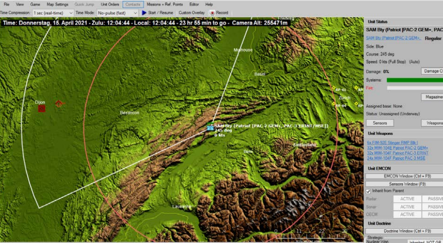Screen dimensions: 443x243
Task: Open the Unit Orders menu
Action: [110, 4]
